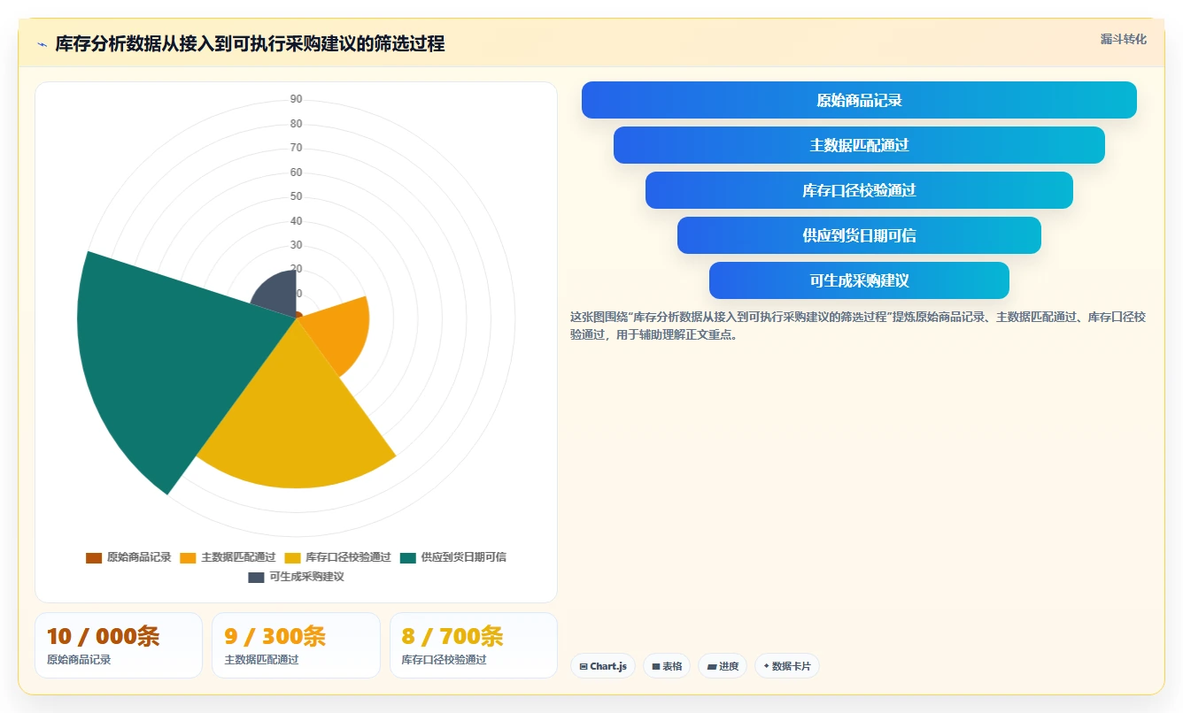Select the 库存口径校验通过 funnel bar
Viewport: 1183px width, 713px height.
859,190
